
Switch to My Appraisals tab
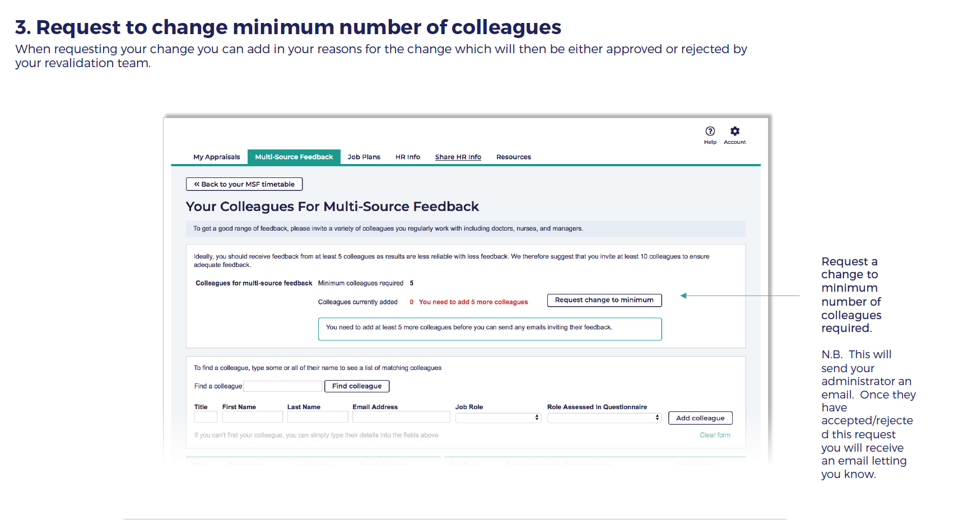pyautogui.click(x=216, y=157)
